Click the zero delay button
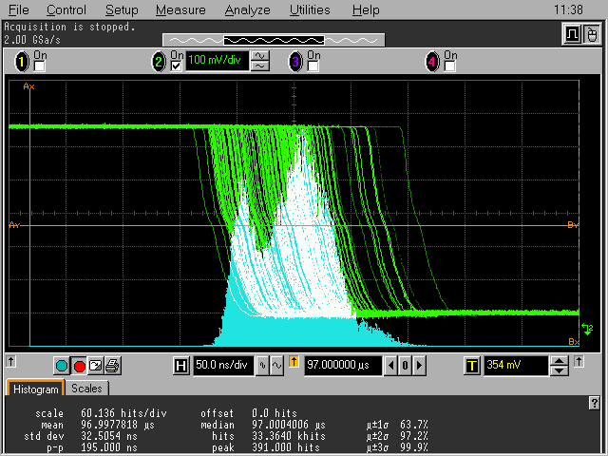The height and width of the screenshot is (456, 608). [404, 366]
